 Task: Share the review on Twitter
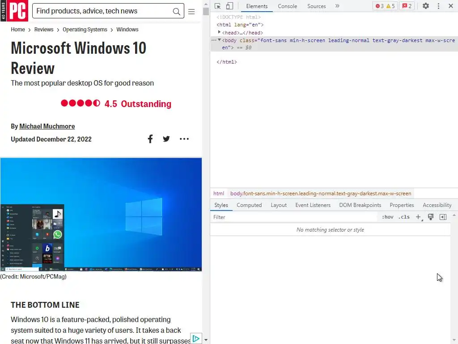(x=166, y=139)
